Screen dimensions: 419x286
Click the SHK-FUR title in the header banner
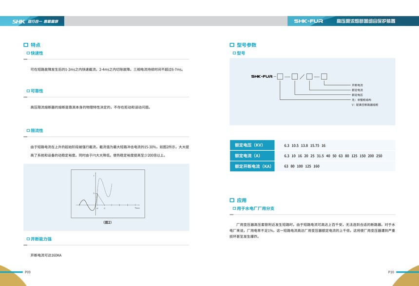[308, 21]
